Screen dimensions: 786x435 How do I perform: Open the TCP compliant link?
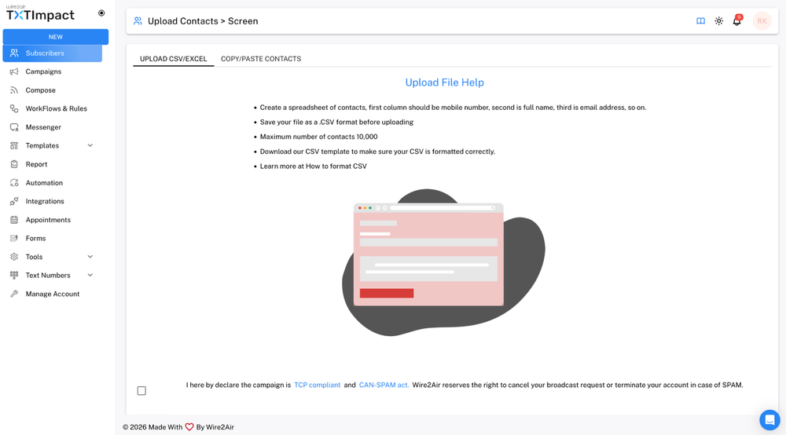[x=317, y=385]
